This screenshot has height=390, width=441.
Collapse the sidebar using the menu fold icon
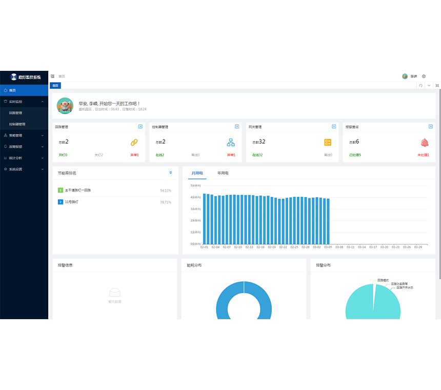53,76
